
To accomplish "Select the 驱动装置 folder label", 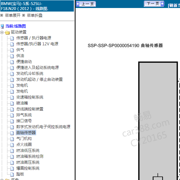I will pos(19,32).
